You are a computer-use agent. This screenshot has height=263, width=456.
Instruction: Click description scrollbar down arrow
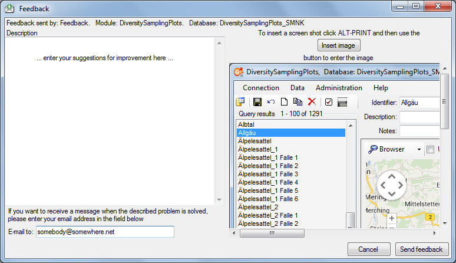220,200
